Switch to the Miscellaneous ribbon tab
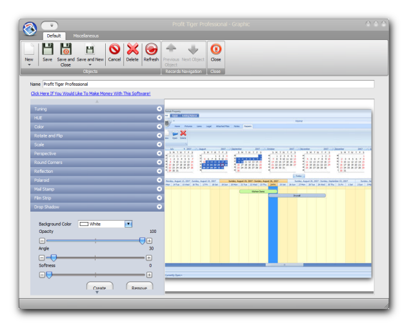The height and width of the screenshot is (331, 411). (86, 35)
